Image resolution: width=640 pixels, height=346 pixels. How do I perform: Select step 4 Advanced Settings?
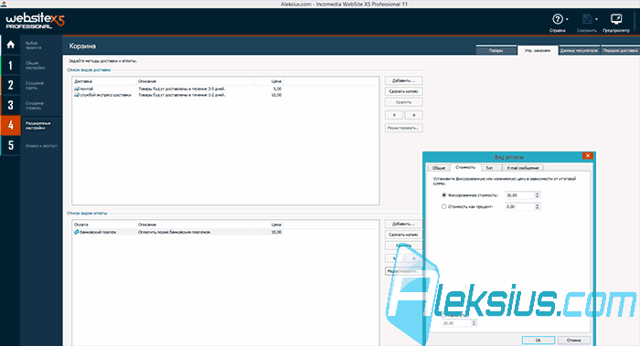[11, 125]
